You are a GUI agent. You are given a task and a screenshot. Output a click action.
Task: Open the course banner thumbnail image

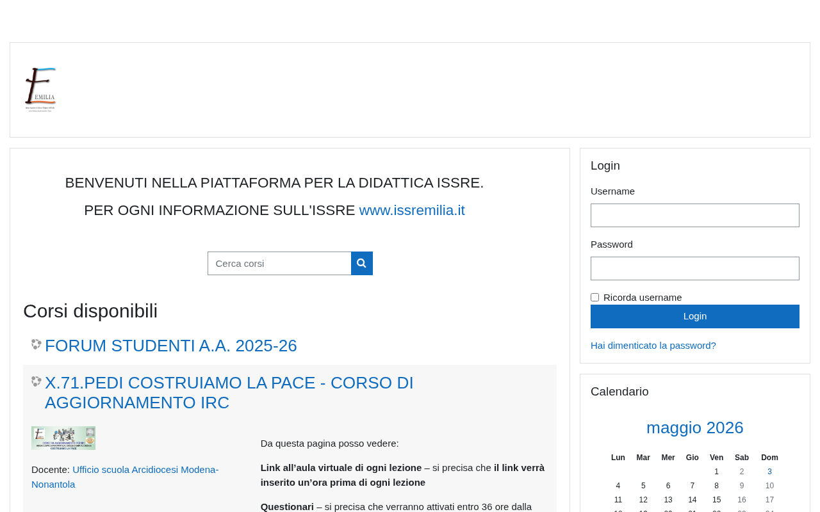tap(63, 438)
